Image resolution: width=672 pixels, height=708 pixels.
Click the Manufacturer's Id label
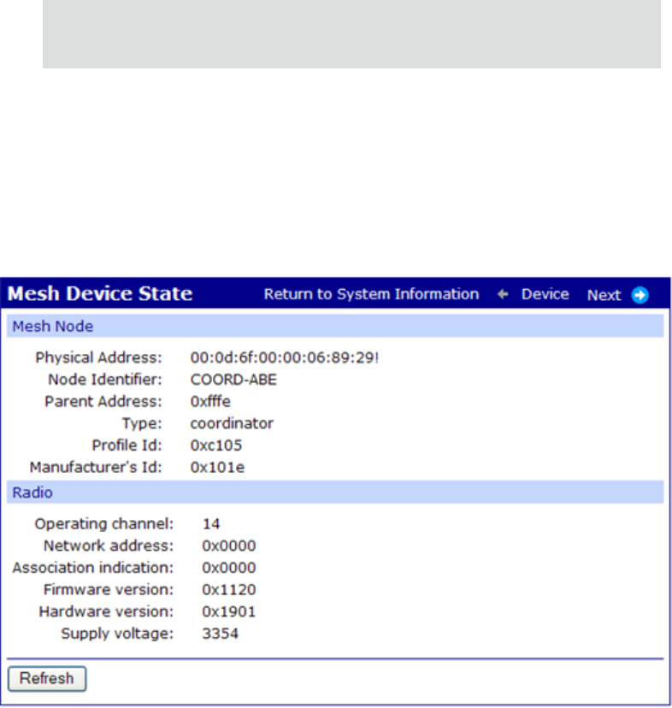coord(96,468)
